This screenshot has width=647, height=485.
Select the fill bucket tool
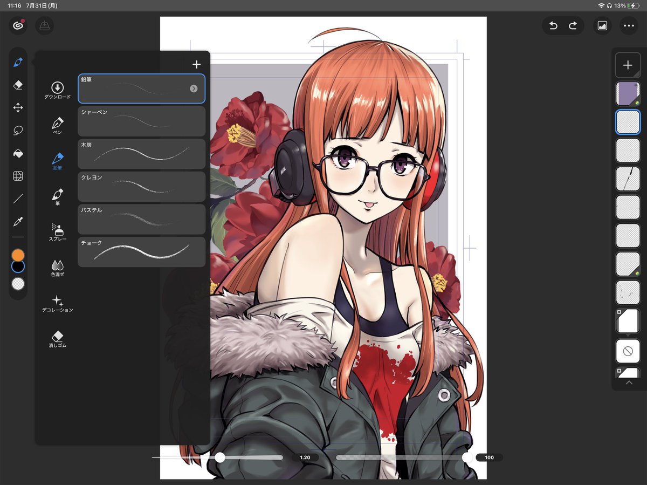pyautogui.click(x=18, y=153)
